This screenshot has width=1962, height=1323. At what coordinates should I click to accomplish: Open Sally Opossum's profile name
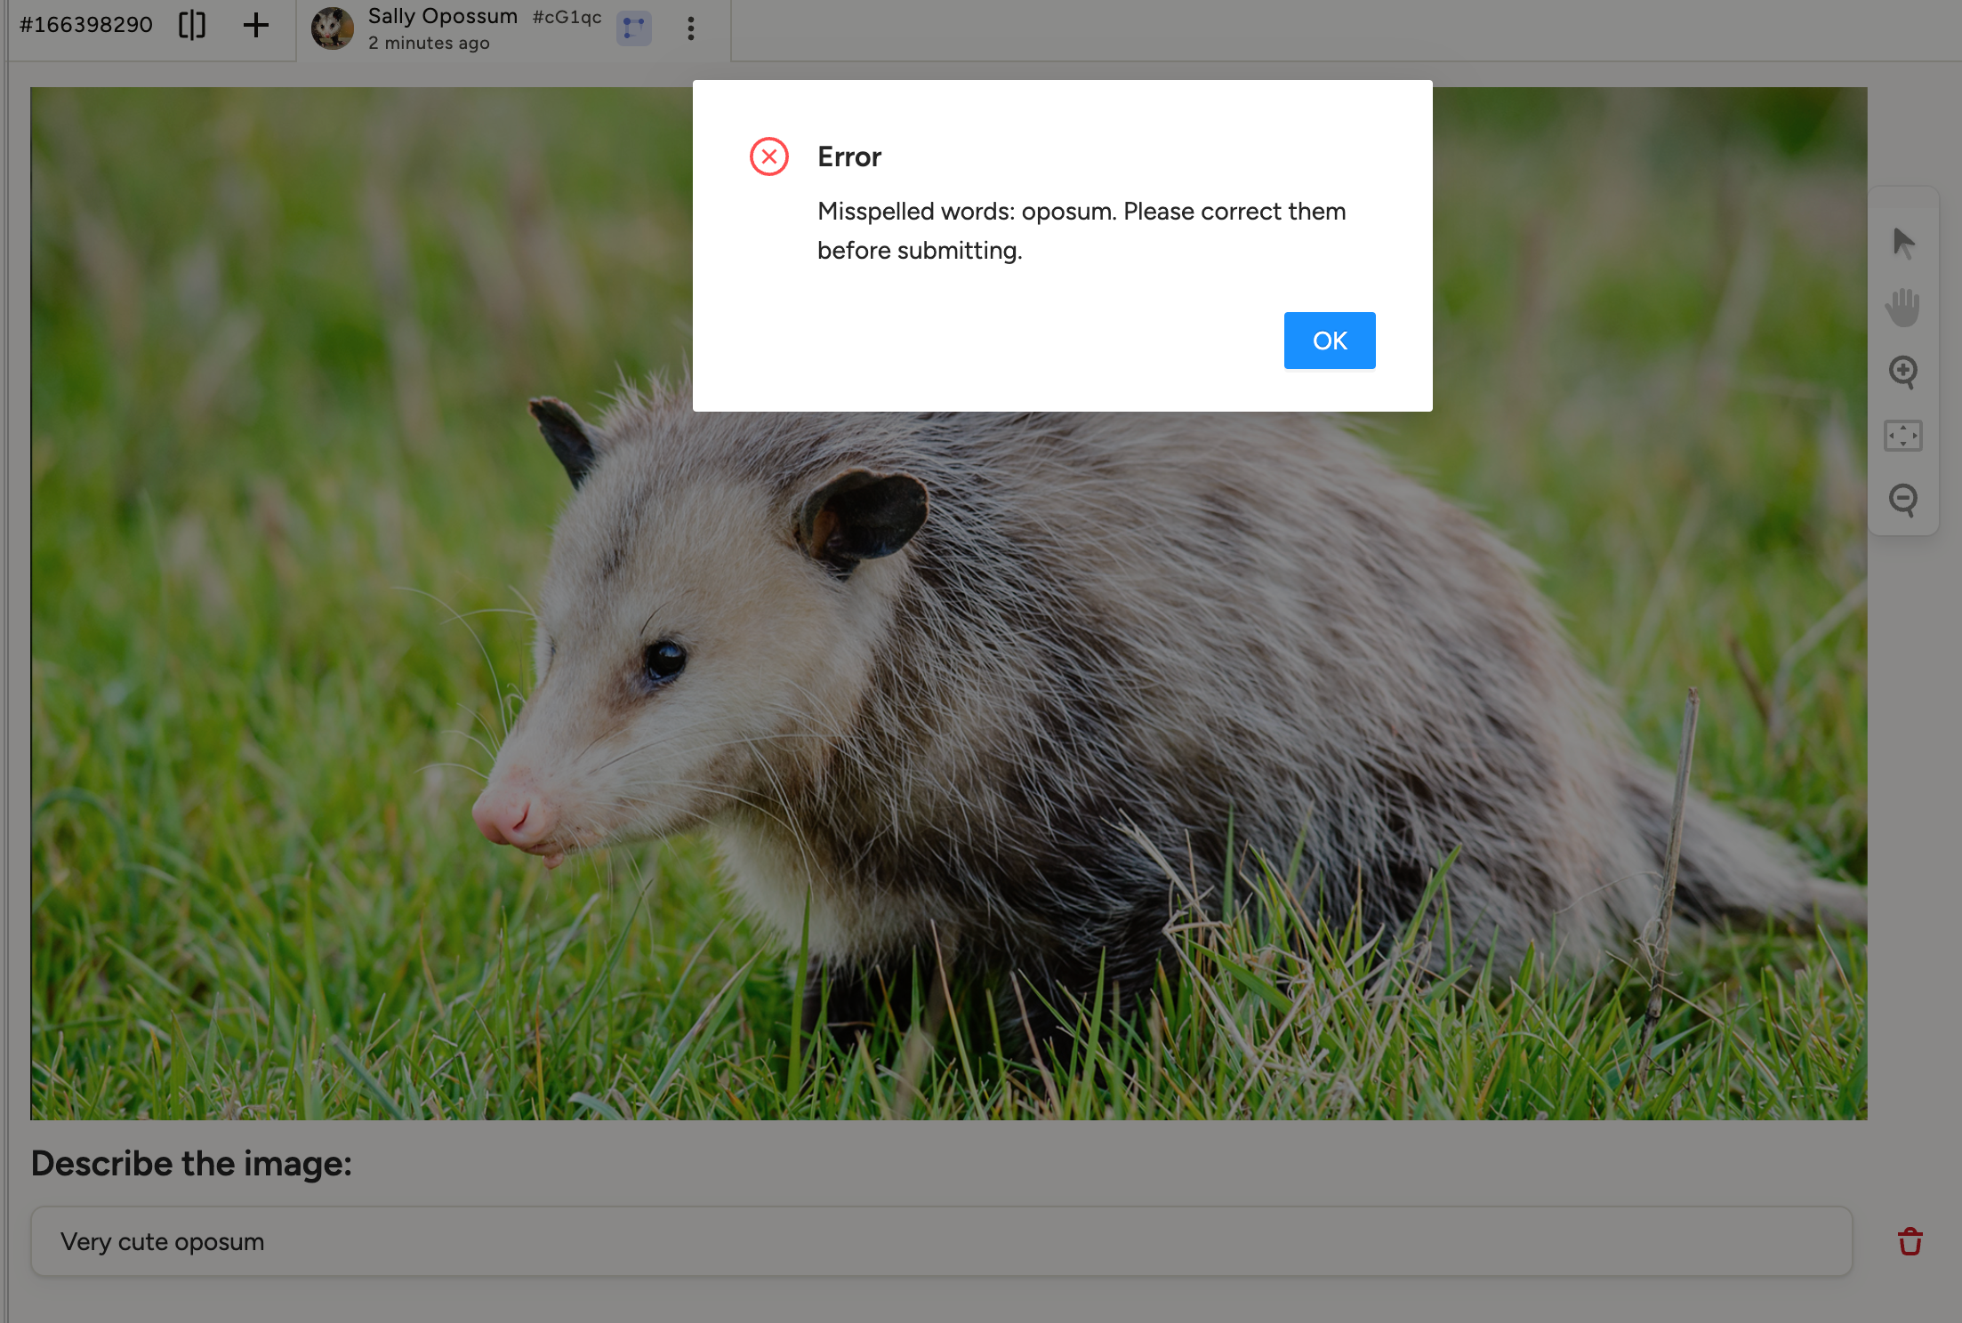[x=443, y=15]
